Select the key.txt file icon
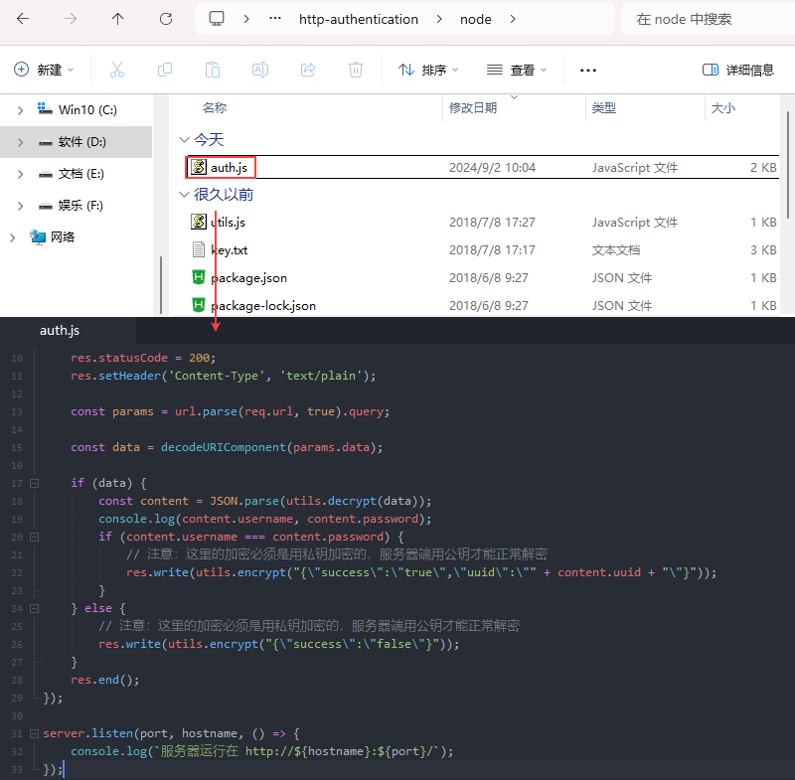 pos(199,249)
